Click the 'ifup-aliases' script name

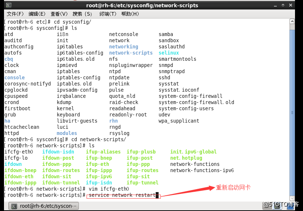pos(103,152)
